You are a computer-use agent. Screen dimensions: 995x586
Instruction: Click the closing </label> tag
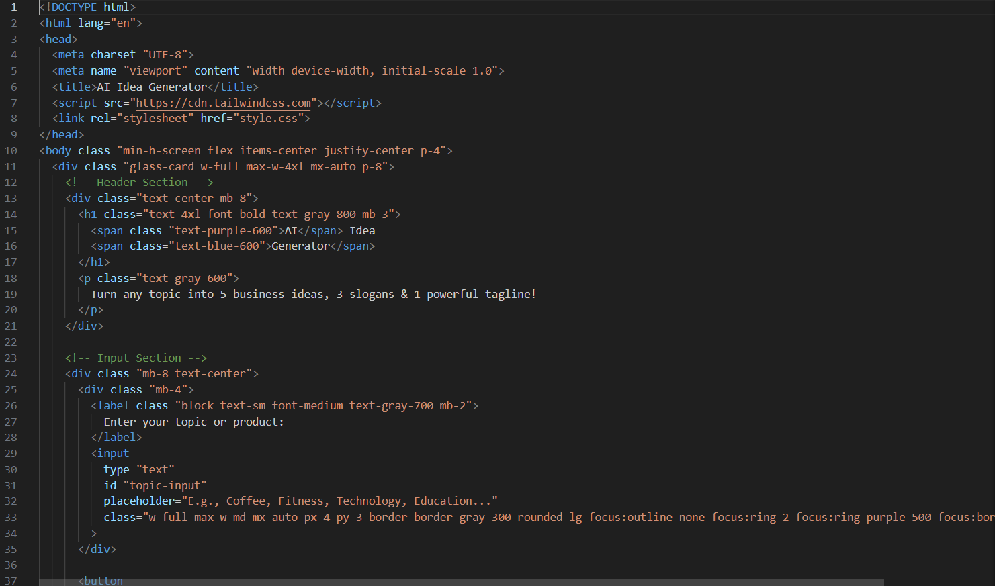(x=117, y=437)
